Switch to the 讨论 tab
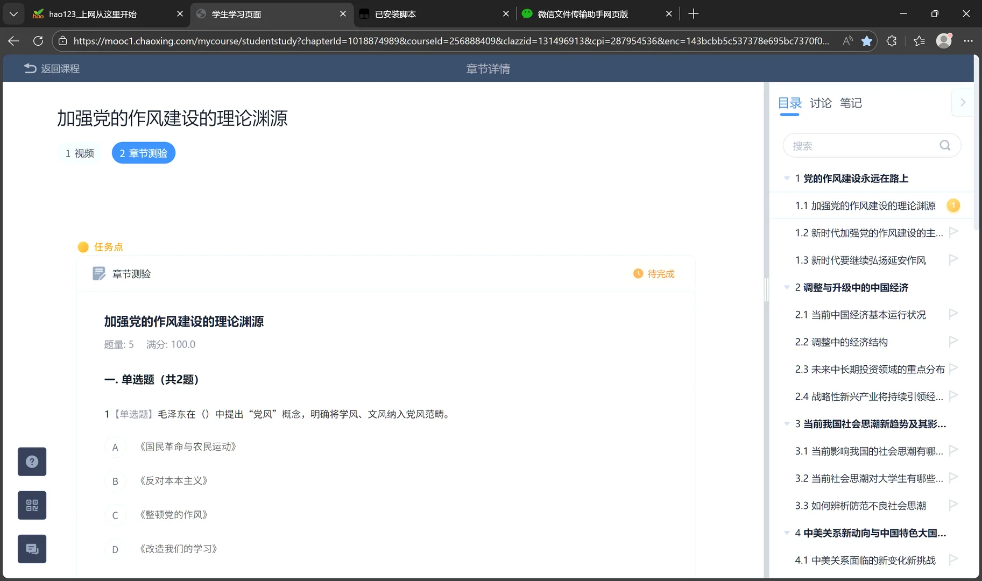 pyautogui.click(x=820, y=103)
